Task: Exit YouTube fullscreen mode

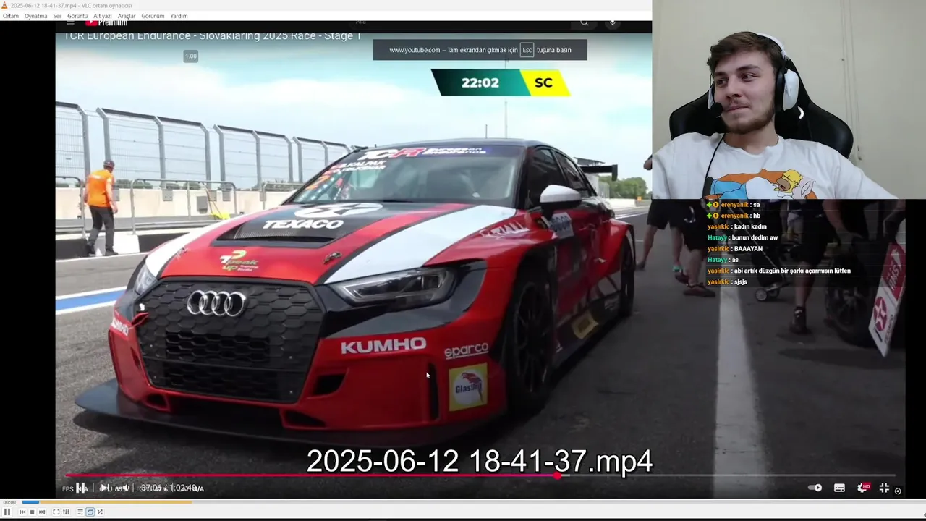Action: (884, 488)
